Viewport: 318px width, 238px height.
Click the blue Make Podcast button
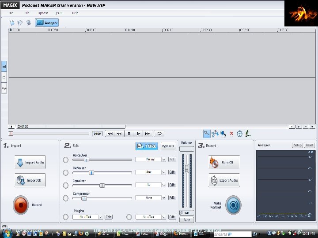coord(233,205)
